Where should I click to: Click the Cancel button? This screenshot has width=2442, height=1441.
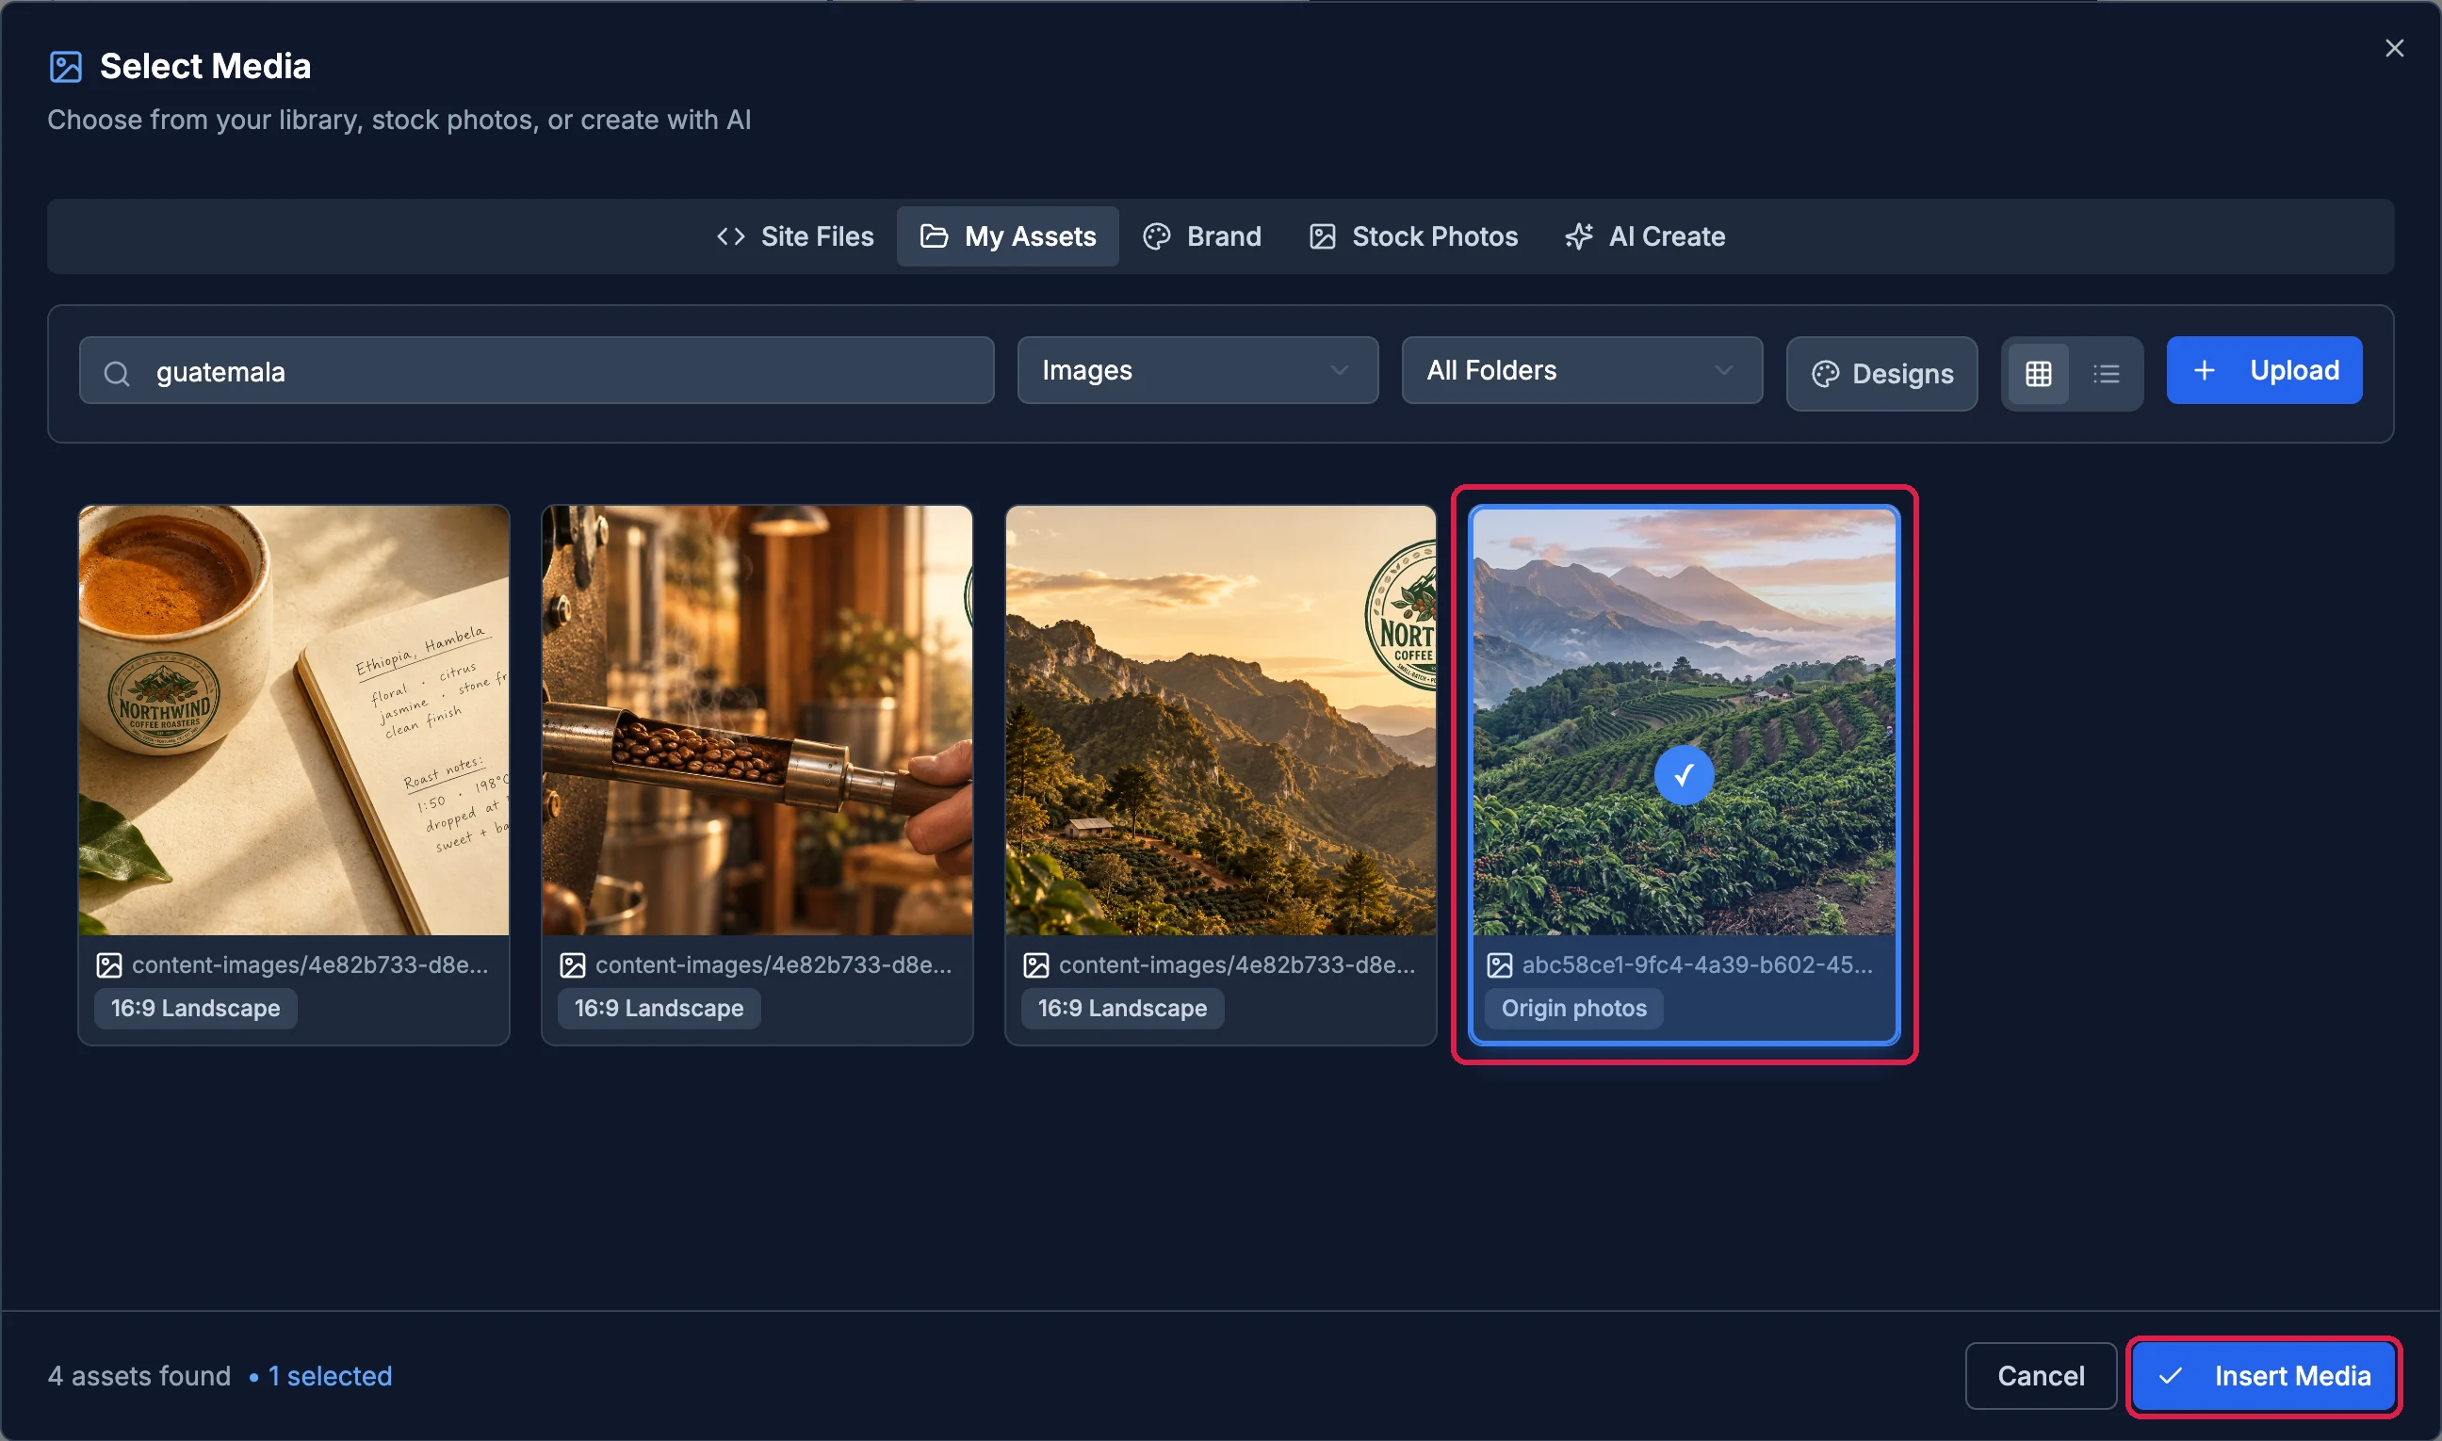pos(2040,1375)
